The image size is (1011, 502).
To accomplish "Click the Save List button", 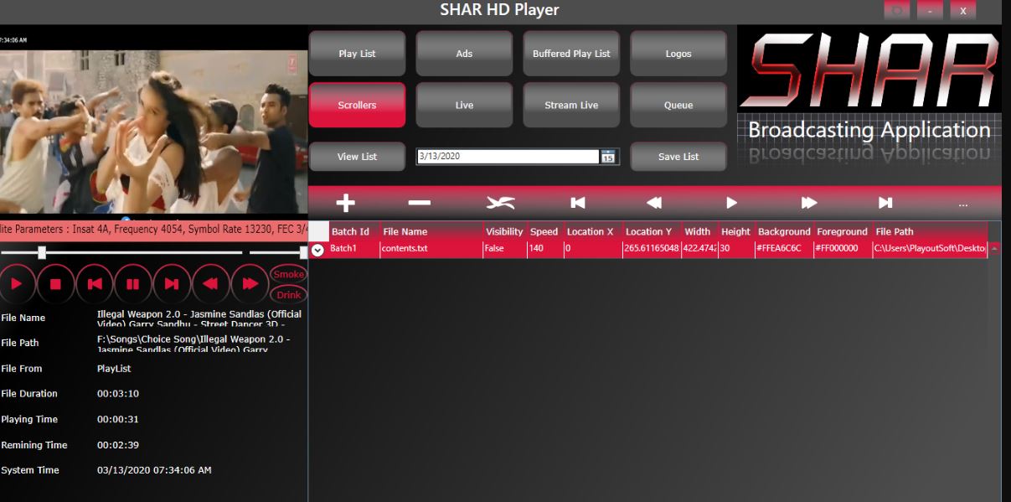I will 678,157.
